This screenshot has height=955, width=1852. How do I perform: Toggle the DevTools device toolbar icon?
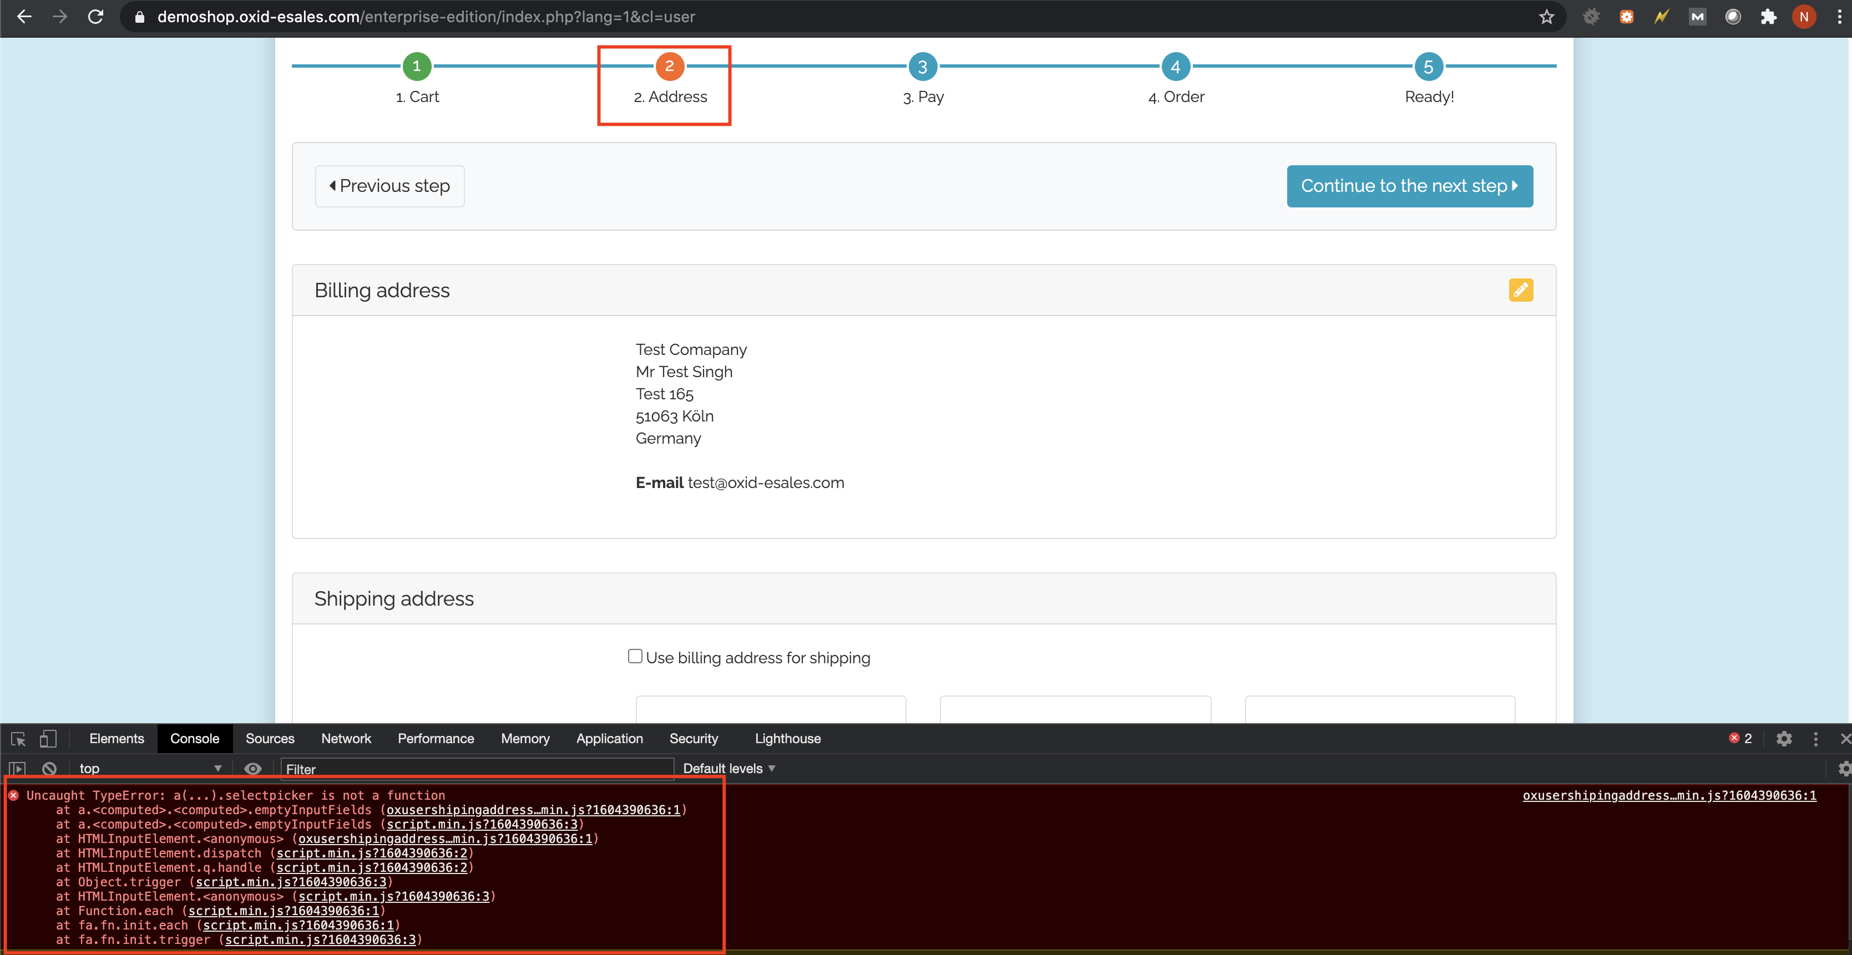click(x=48, y=739)
